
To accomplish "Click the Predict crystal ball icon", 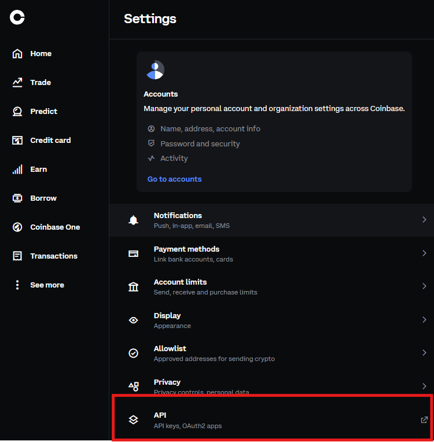I will point(17,111).
